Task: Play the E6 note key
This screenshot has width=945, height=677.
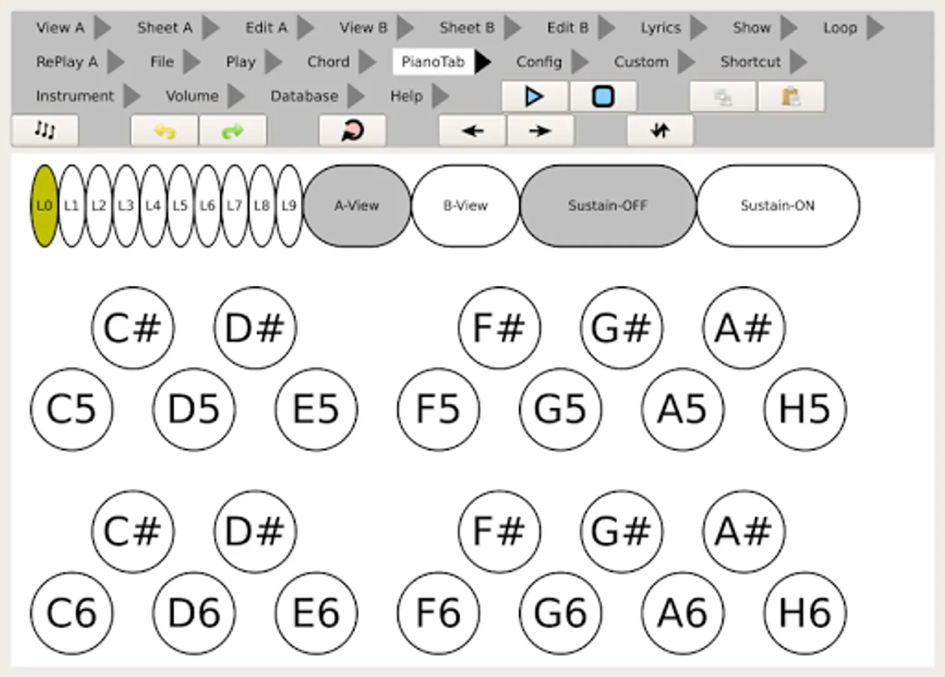Action: (316, 613)
